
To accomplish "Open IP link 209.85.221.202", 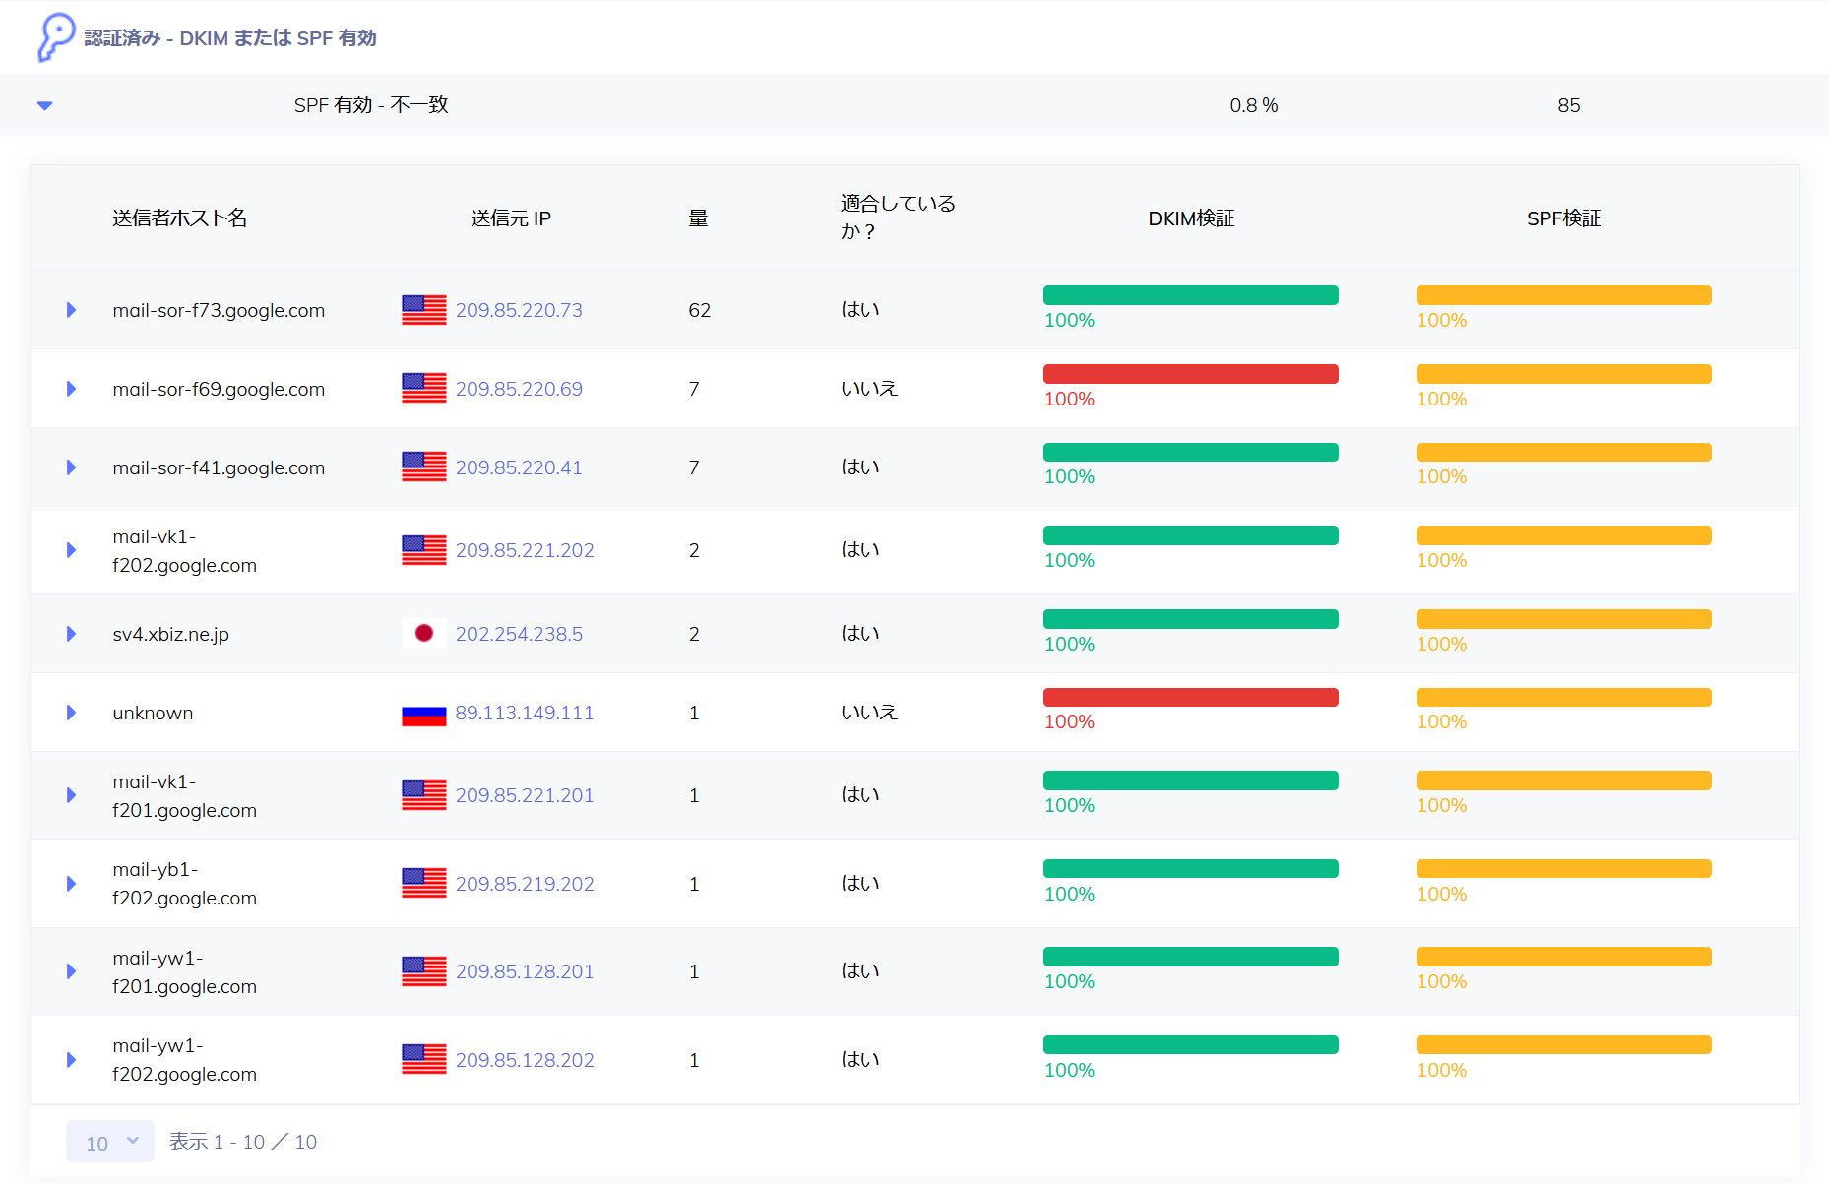I will (525, 550).
